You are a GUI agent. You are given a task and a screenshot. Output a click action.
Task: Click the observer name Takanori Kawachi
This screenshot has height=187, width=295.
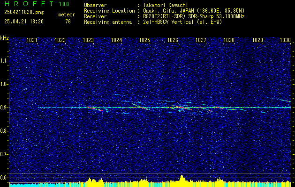166,5
